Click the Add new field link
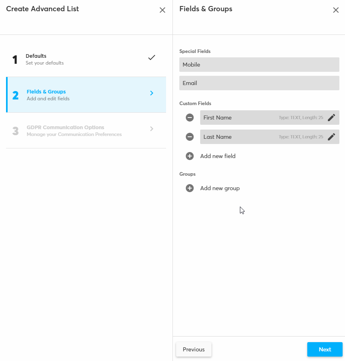 coord(218,156)
